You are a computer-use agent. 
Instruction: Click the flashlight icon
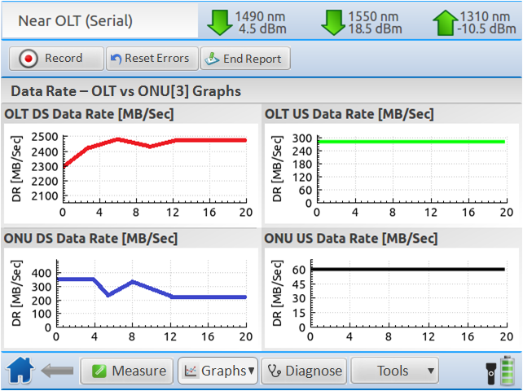pyautogui.click(x=490, y=371)
